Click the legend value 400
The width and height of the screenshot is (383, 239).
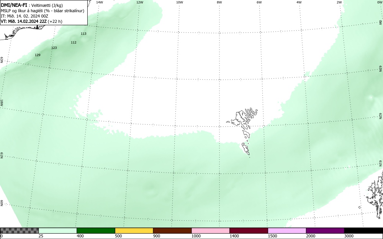pyautogui.click(x=80, y=236)
